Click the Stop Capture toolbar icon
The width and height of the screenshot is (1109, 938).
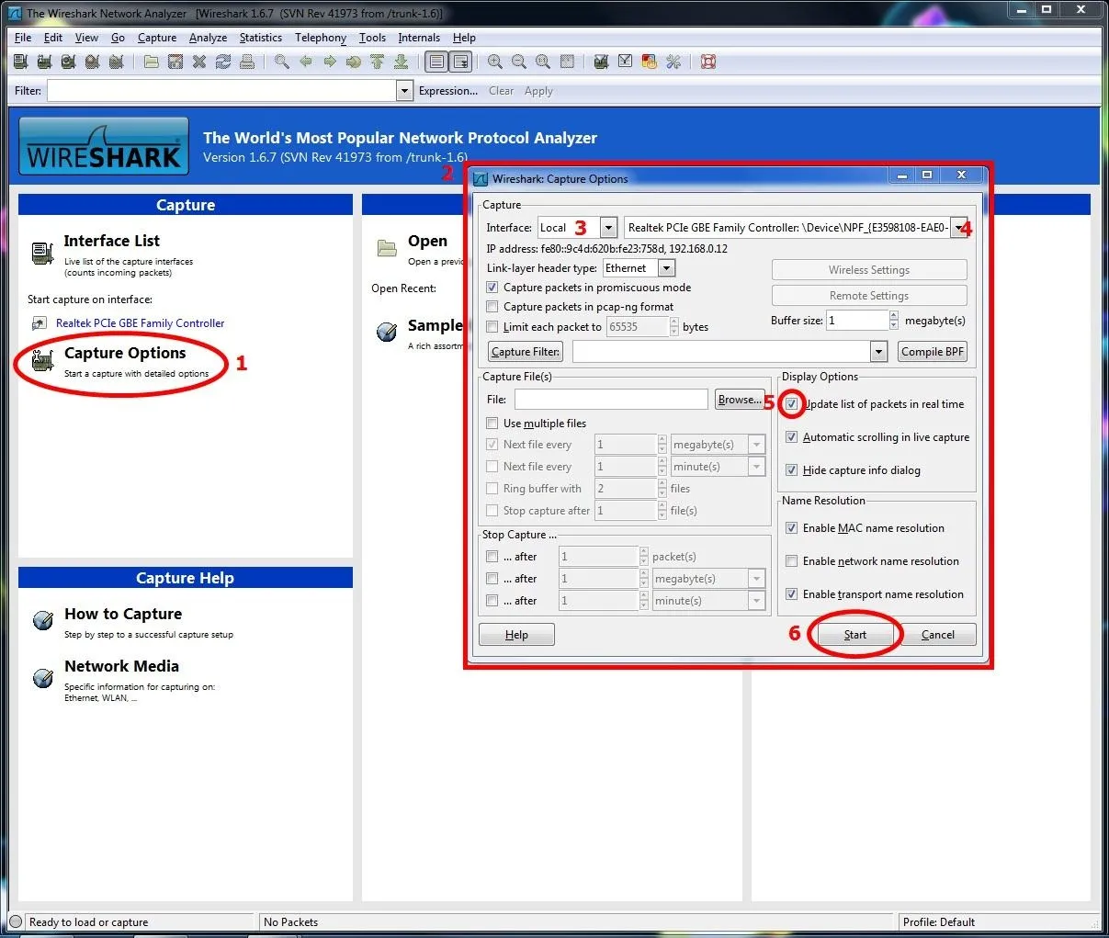pyautogui.click(x=92, y=62)
